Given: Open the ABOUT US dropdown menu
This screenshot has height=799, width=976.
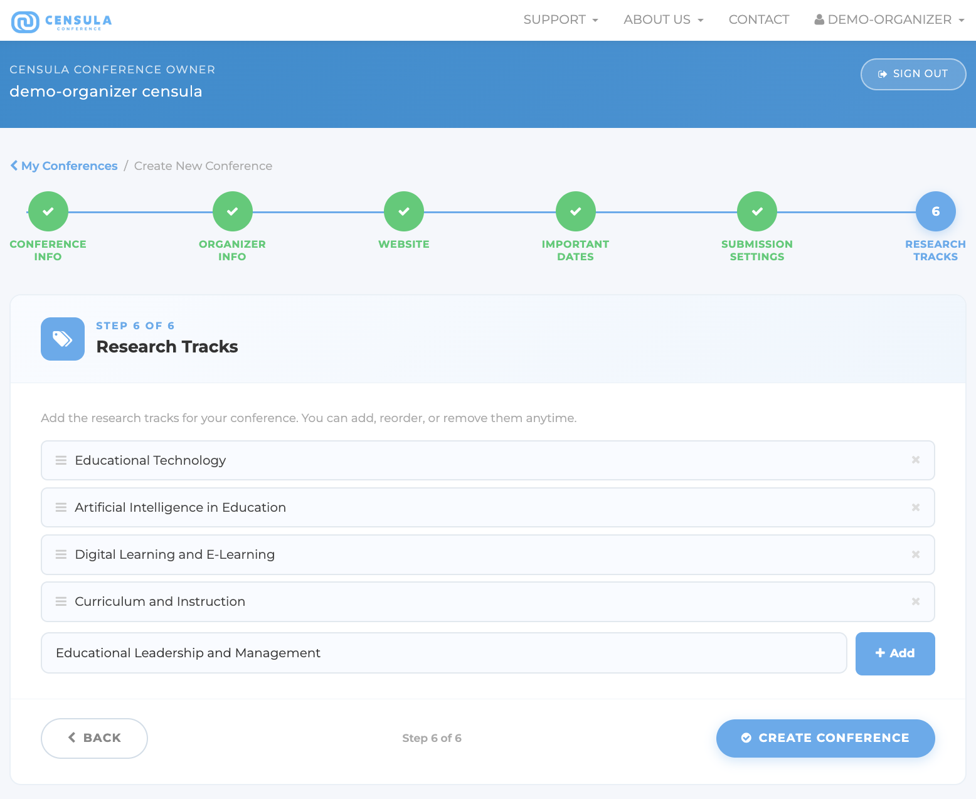Looking at the screenshot, I should (663, 19).
